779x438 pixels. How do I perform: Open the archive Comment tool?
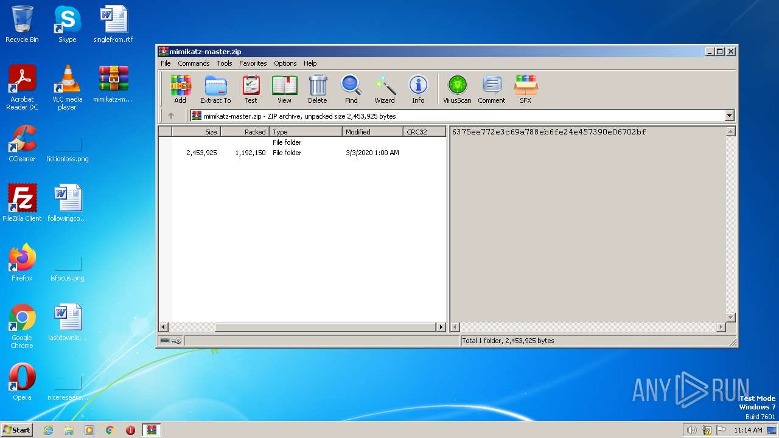tap(492, 89)
